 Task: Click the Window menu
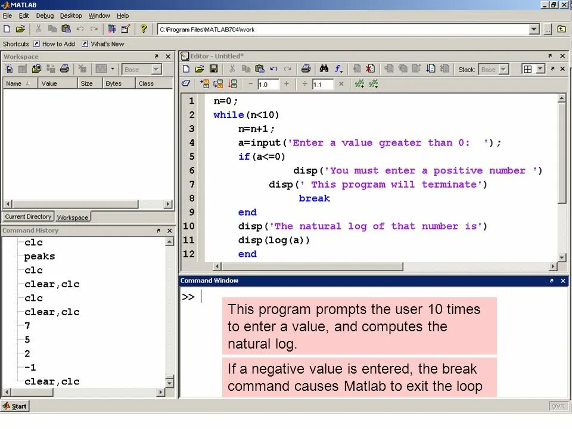pos(99,15)
